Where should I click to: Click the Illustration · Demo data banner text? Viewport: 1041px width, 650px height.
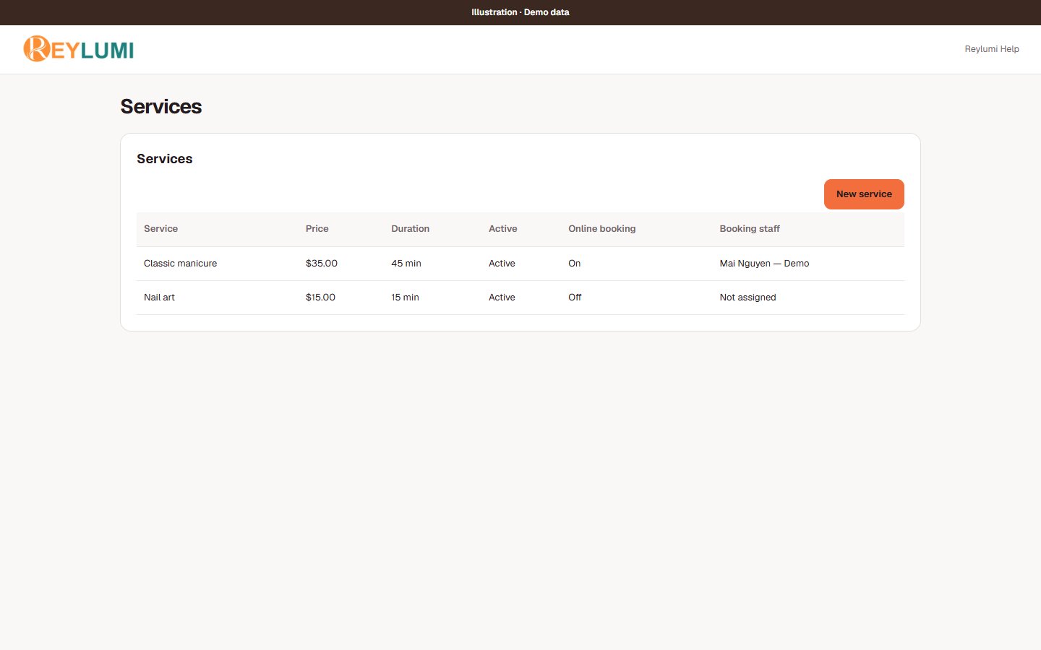[x=520, y=12]
